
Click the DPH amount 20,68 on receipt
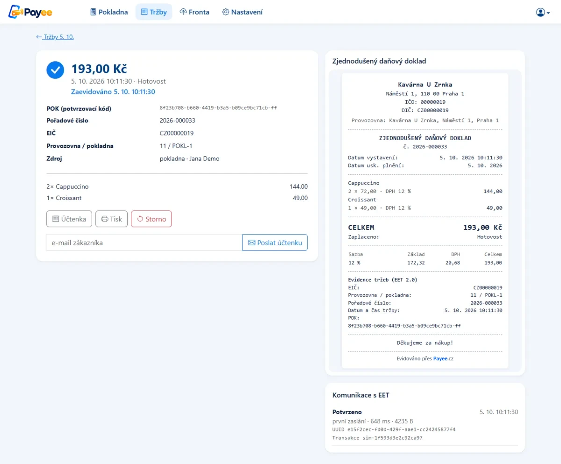click(453, 263)
